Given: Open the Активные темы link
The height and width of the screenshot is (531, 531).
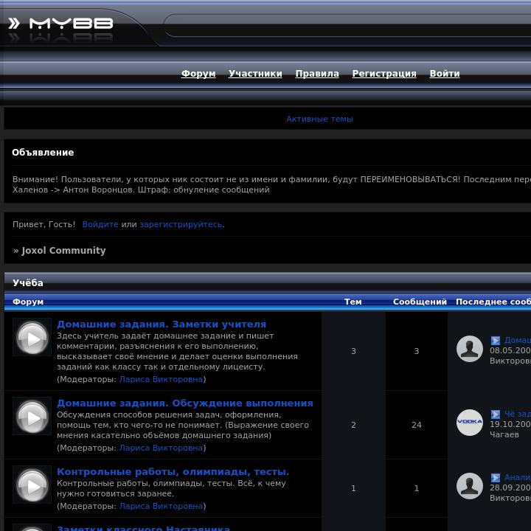Looking at the screenshot, I should (319, 119).
